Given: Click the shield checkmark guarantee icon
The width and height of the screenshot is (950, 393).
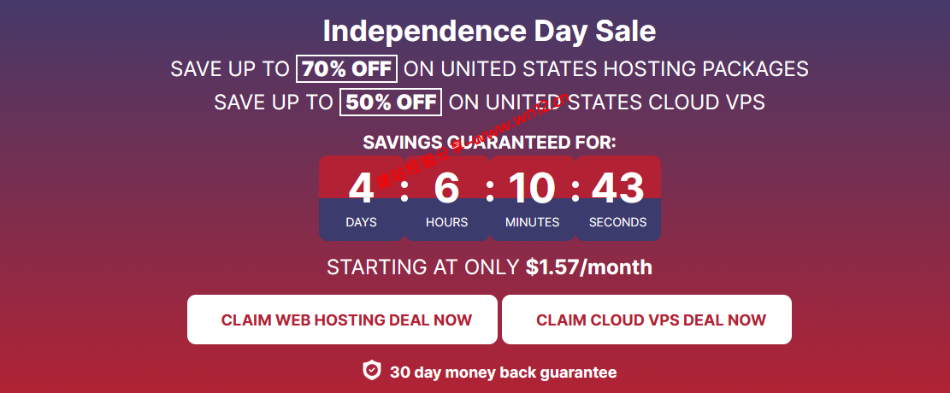Looking at the screenshot, I should pyautogui.click(x=372, y=370).
